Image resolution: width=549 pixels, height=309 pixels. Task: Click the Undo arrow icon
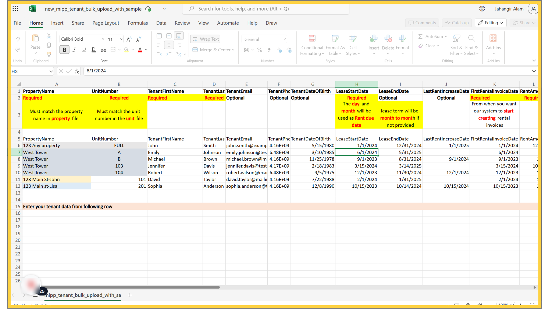[x=18, y=39]
